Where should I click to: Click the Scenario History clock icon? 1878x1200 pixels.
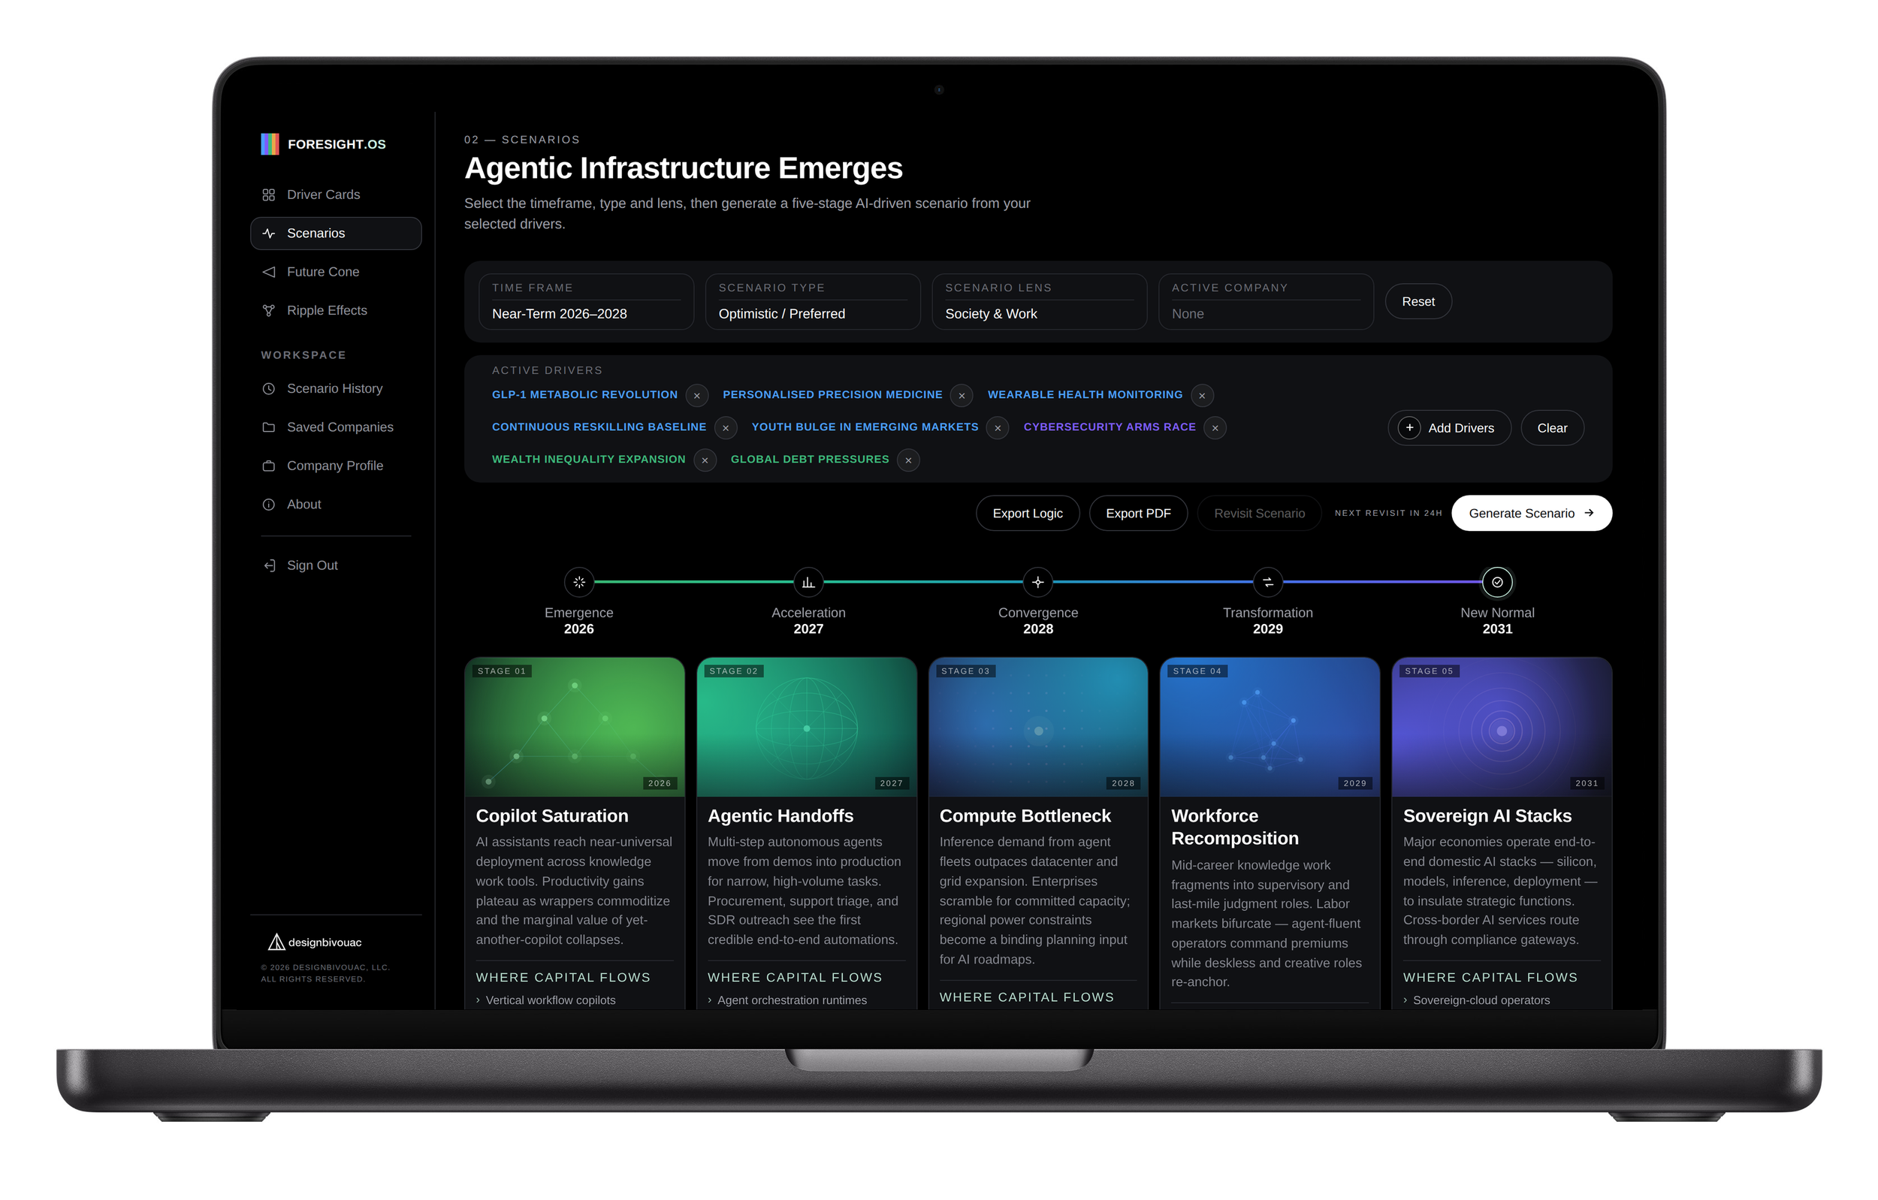click(269, 388)
